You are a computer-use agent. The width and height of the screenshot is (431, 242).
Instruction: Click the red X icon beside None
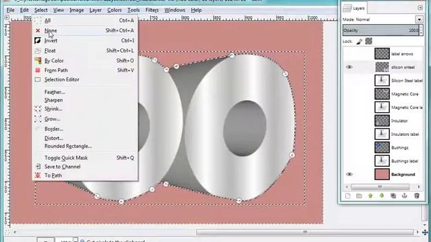38,30
